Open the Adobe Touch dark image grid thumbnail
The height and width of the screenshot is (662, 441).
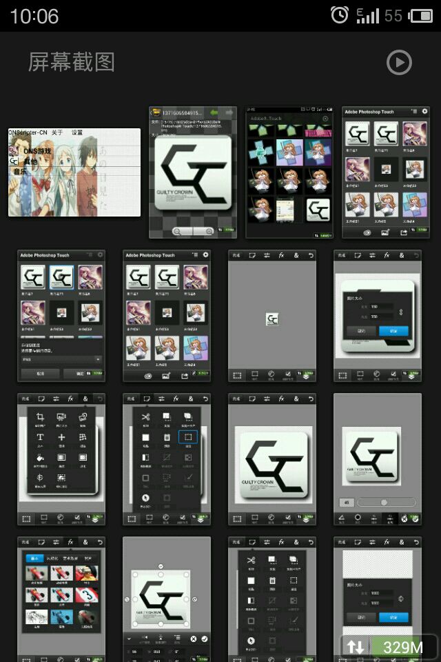(289, 172)
